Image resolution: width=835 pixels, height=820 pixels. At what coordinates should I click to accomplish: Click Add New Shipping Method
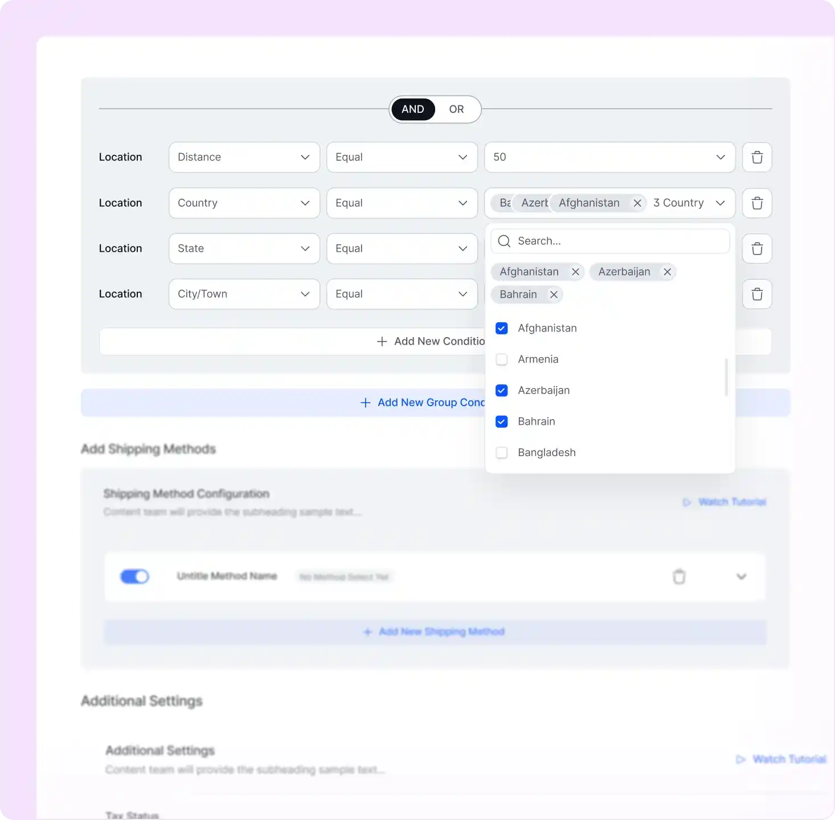pyautogui.click(x=435, y=632)
